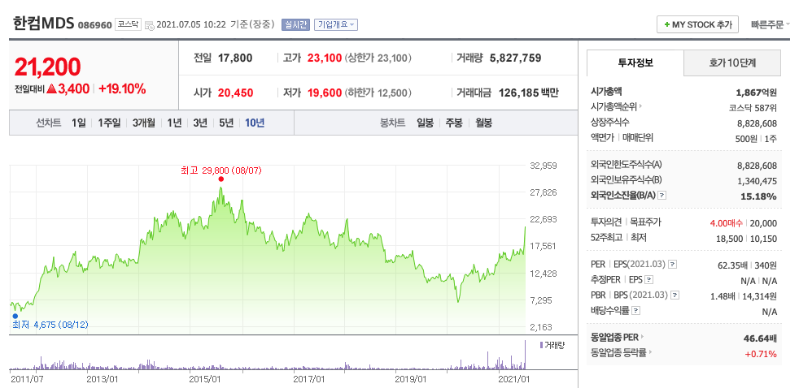Click the 고가 23,100 value
The height and width of the screenshot is (388, 799).
pos(325,58)
